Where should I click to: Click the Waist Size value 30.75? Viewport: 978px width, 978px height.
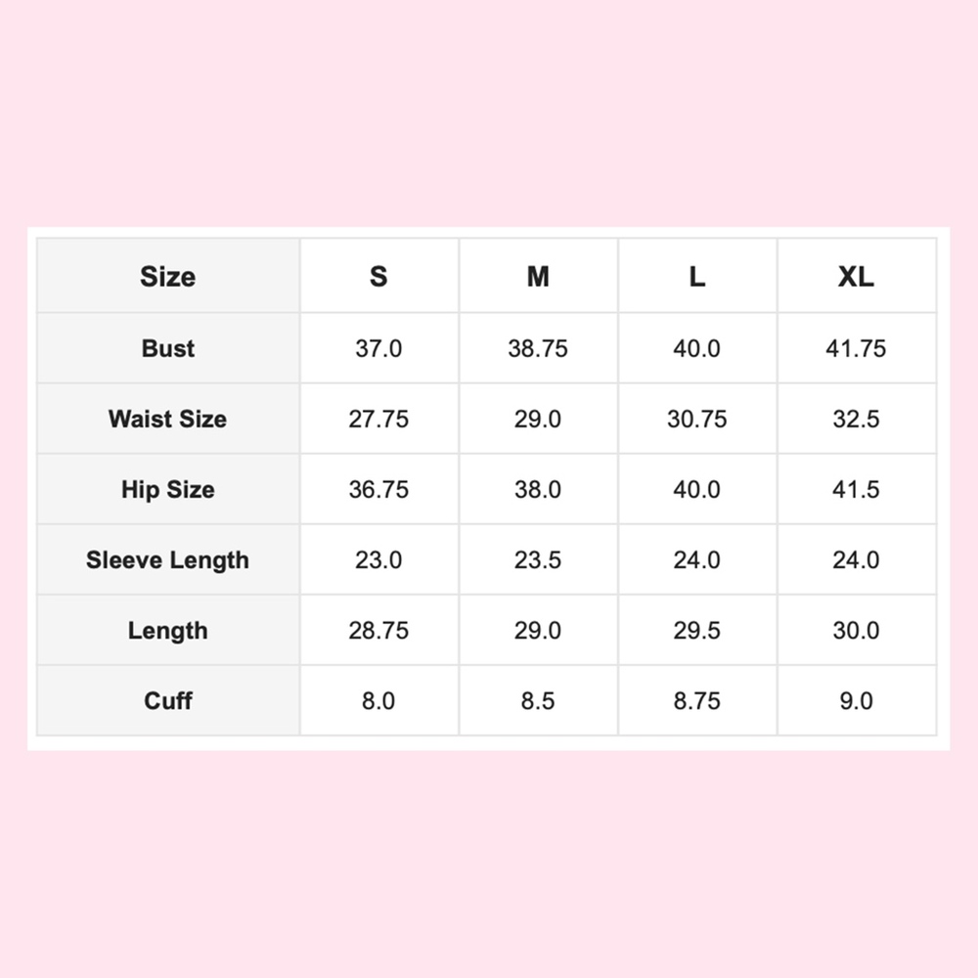[x=696, y=419]
